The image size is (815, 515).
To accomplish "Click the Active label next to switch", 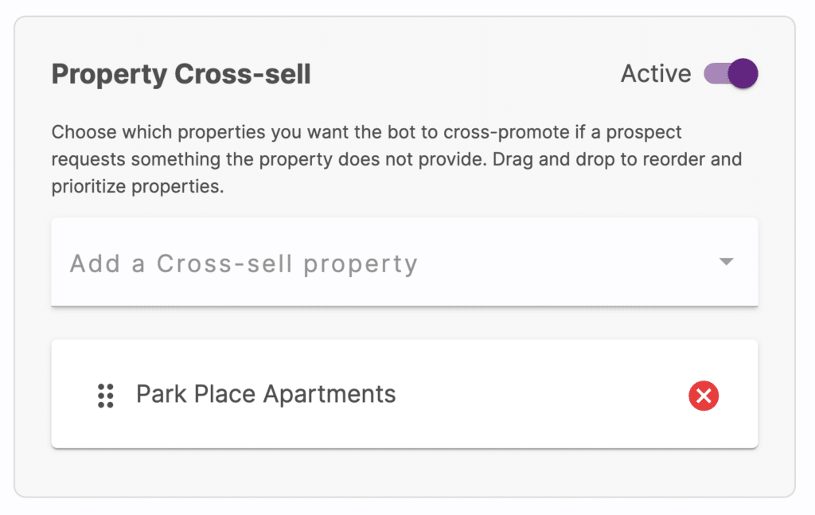I will point(656,73).
